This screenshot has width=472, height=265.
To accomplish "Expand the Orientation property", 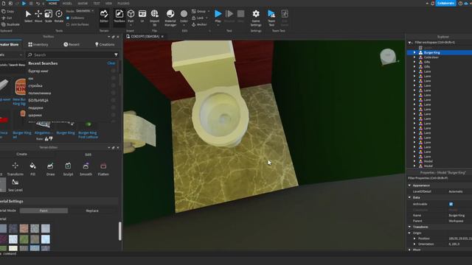I will [x=414, y=244].
